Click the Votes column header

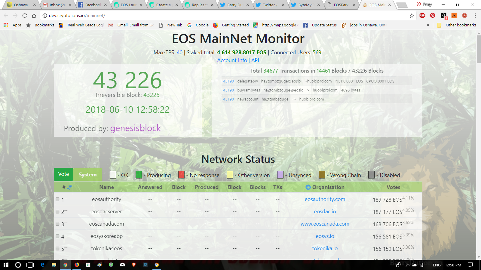[x=393, y=187]
